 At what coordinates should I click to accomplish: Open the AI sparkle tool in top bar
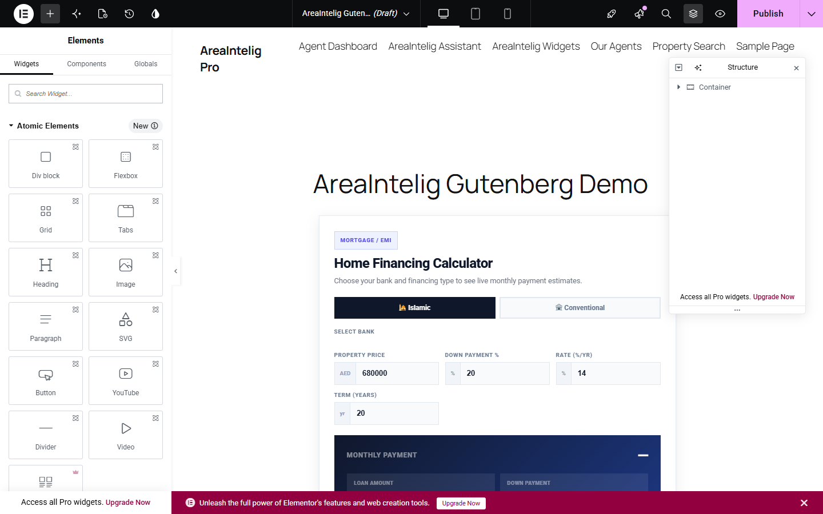(x=77, y=14)
